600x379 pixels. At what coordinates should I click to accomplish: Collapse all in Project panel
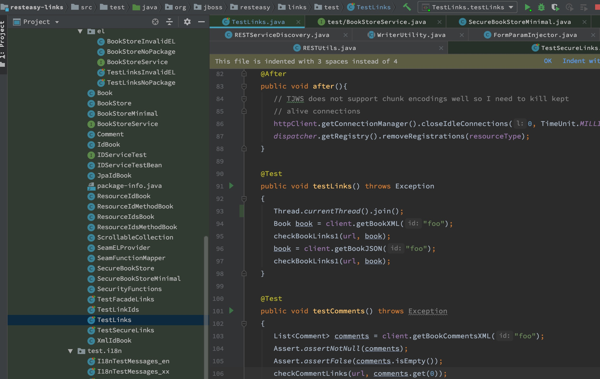(169, 22)
